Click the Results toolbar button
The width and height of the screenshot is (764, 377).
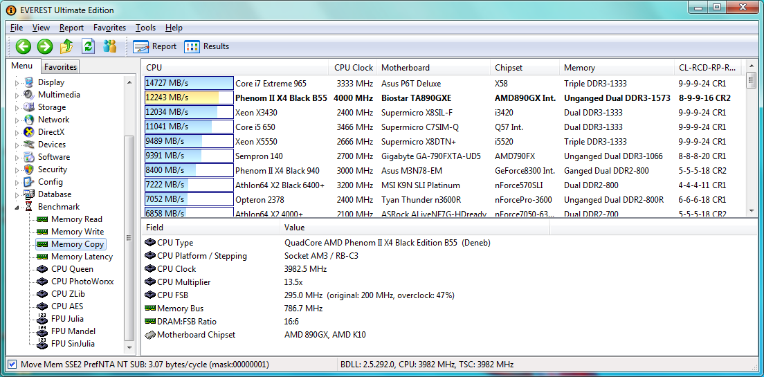tap(207, 46)
